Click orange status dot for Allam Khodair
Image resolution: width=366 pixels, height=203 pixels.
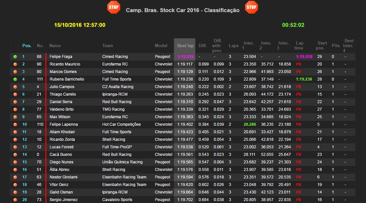(x=15, y=132)
